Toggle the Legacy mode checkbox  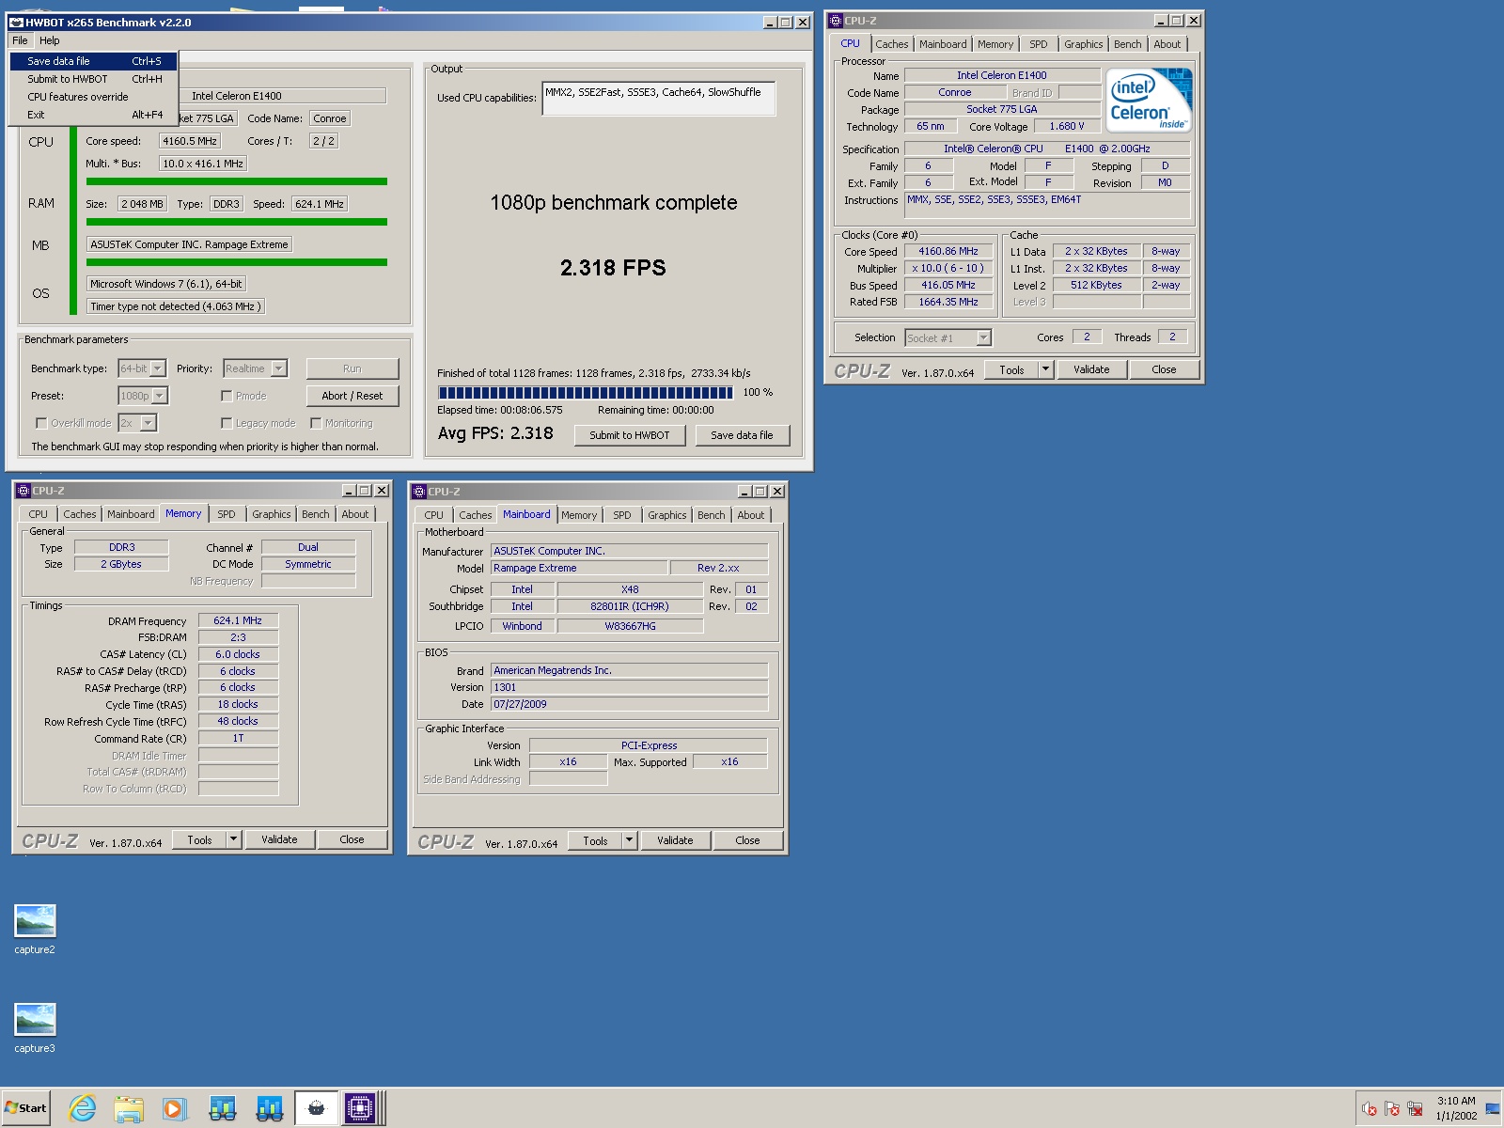227,423
